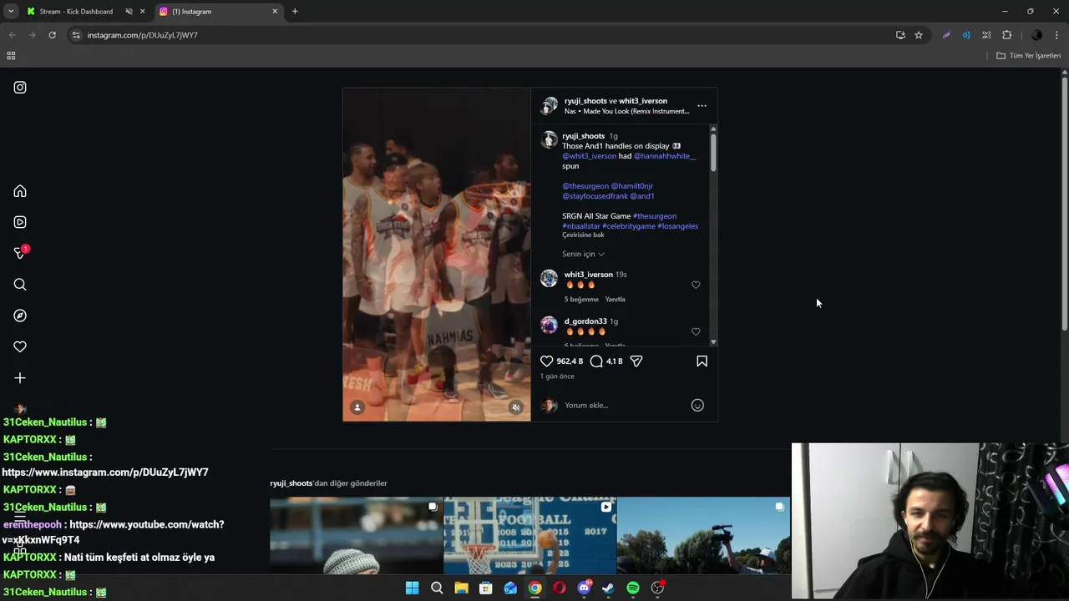
Task: Click the Create plus icon in sidebar
Action: pos(20,378)
